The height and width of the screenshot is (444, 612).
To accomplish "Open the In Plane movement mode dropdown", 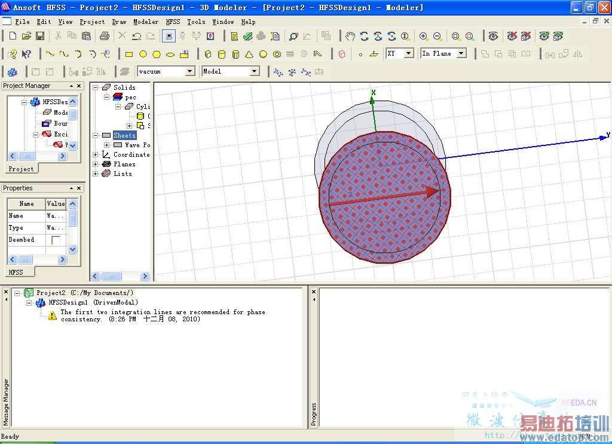I will tap(461, 53).
